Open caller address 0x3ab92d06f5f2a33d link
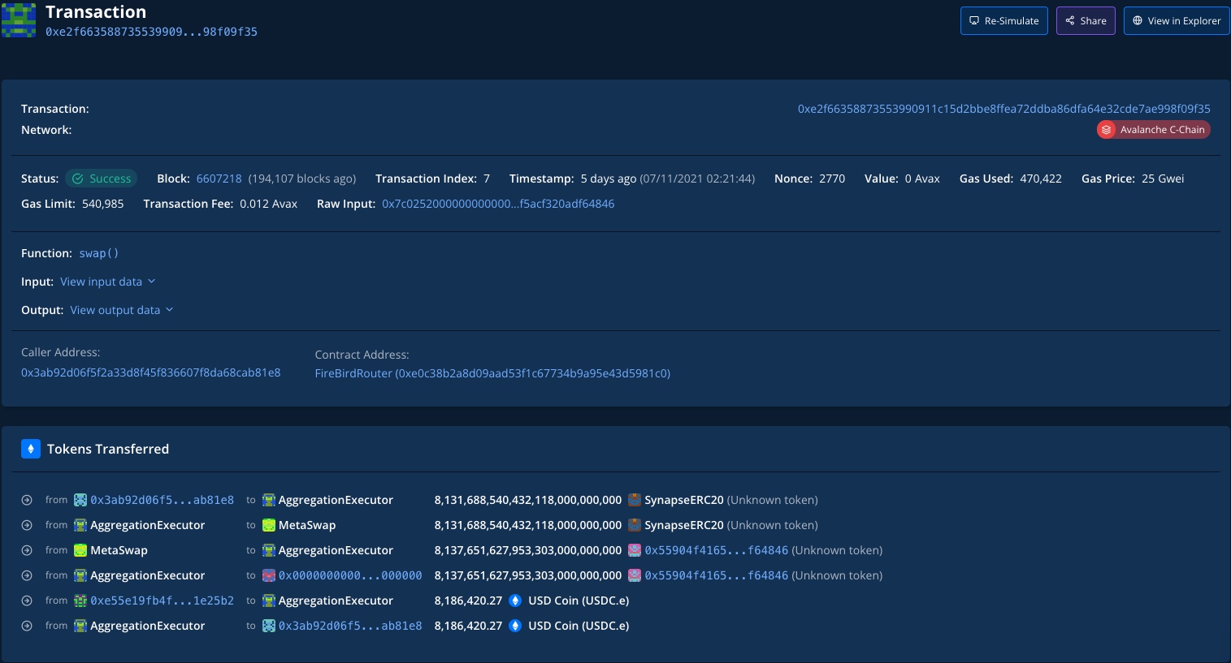This screenshot has height=663, width=1231. (x=151, y=372)
